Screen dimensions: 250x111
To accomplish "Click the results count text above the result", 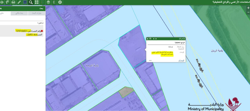I will 40,23.
